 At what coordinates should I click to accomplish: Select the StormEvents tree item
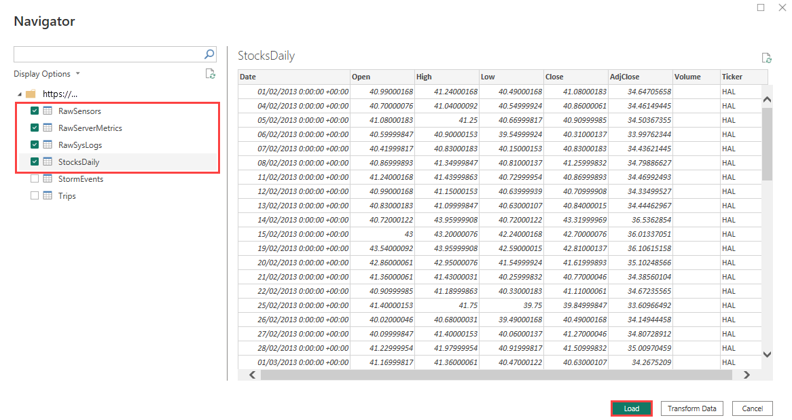point(82,178)
